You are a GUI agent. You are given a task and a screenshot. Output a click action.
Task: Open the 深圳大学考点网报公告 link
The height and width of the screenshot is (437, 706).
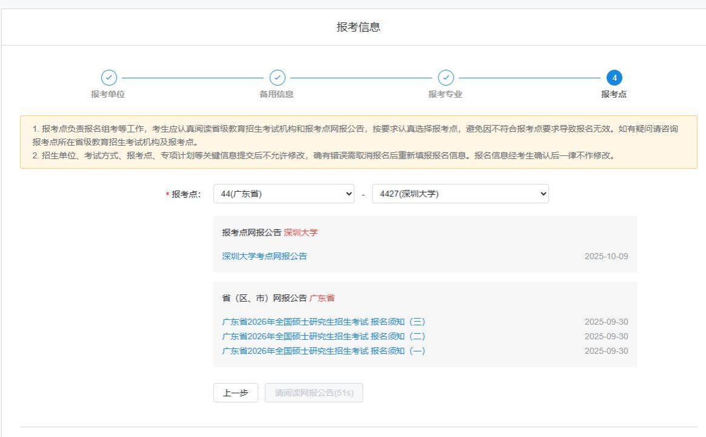[x=264, y=256]
